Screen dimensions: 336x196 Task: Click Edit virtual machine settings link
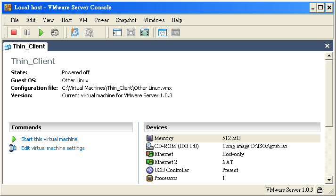(x=53, y=148)
